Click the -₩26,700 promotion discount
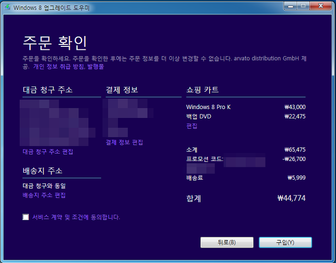336x263 pixels. (x=294, y=159)
